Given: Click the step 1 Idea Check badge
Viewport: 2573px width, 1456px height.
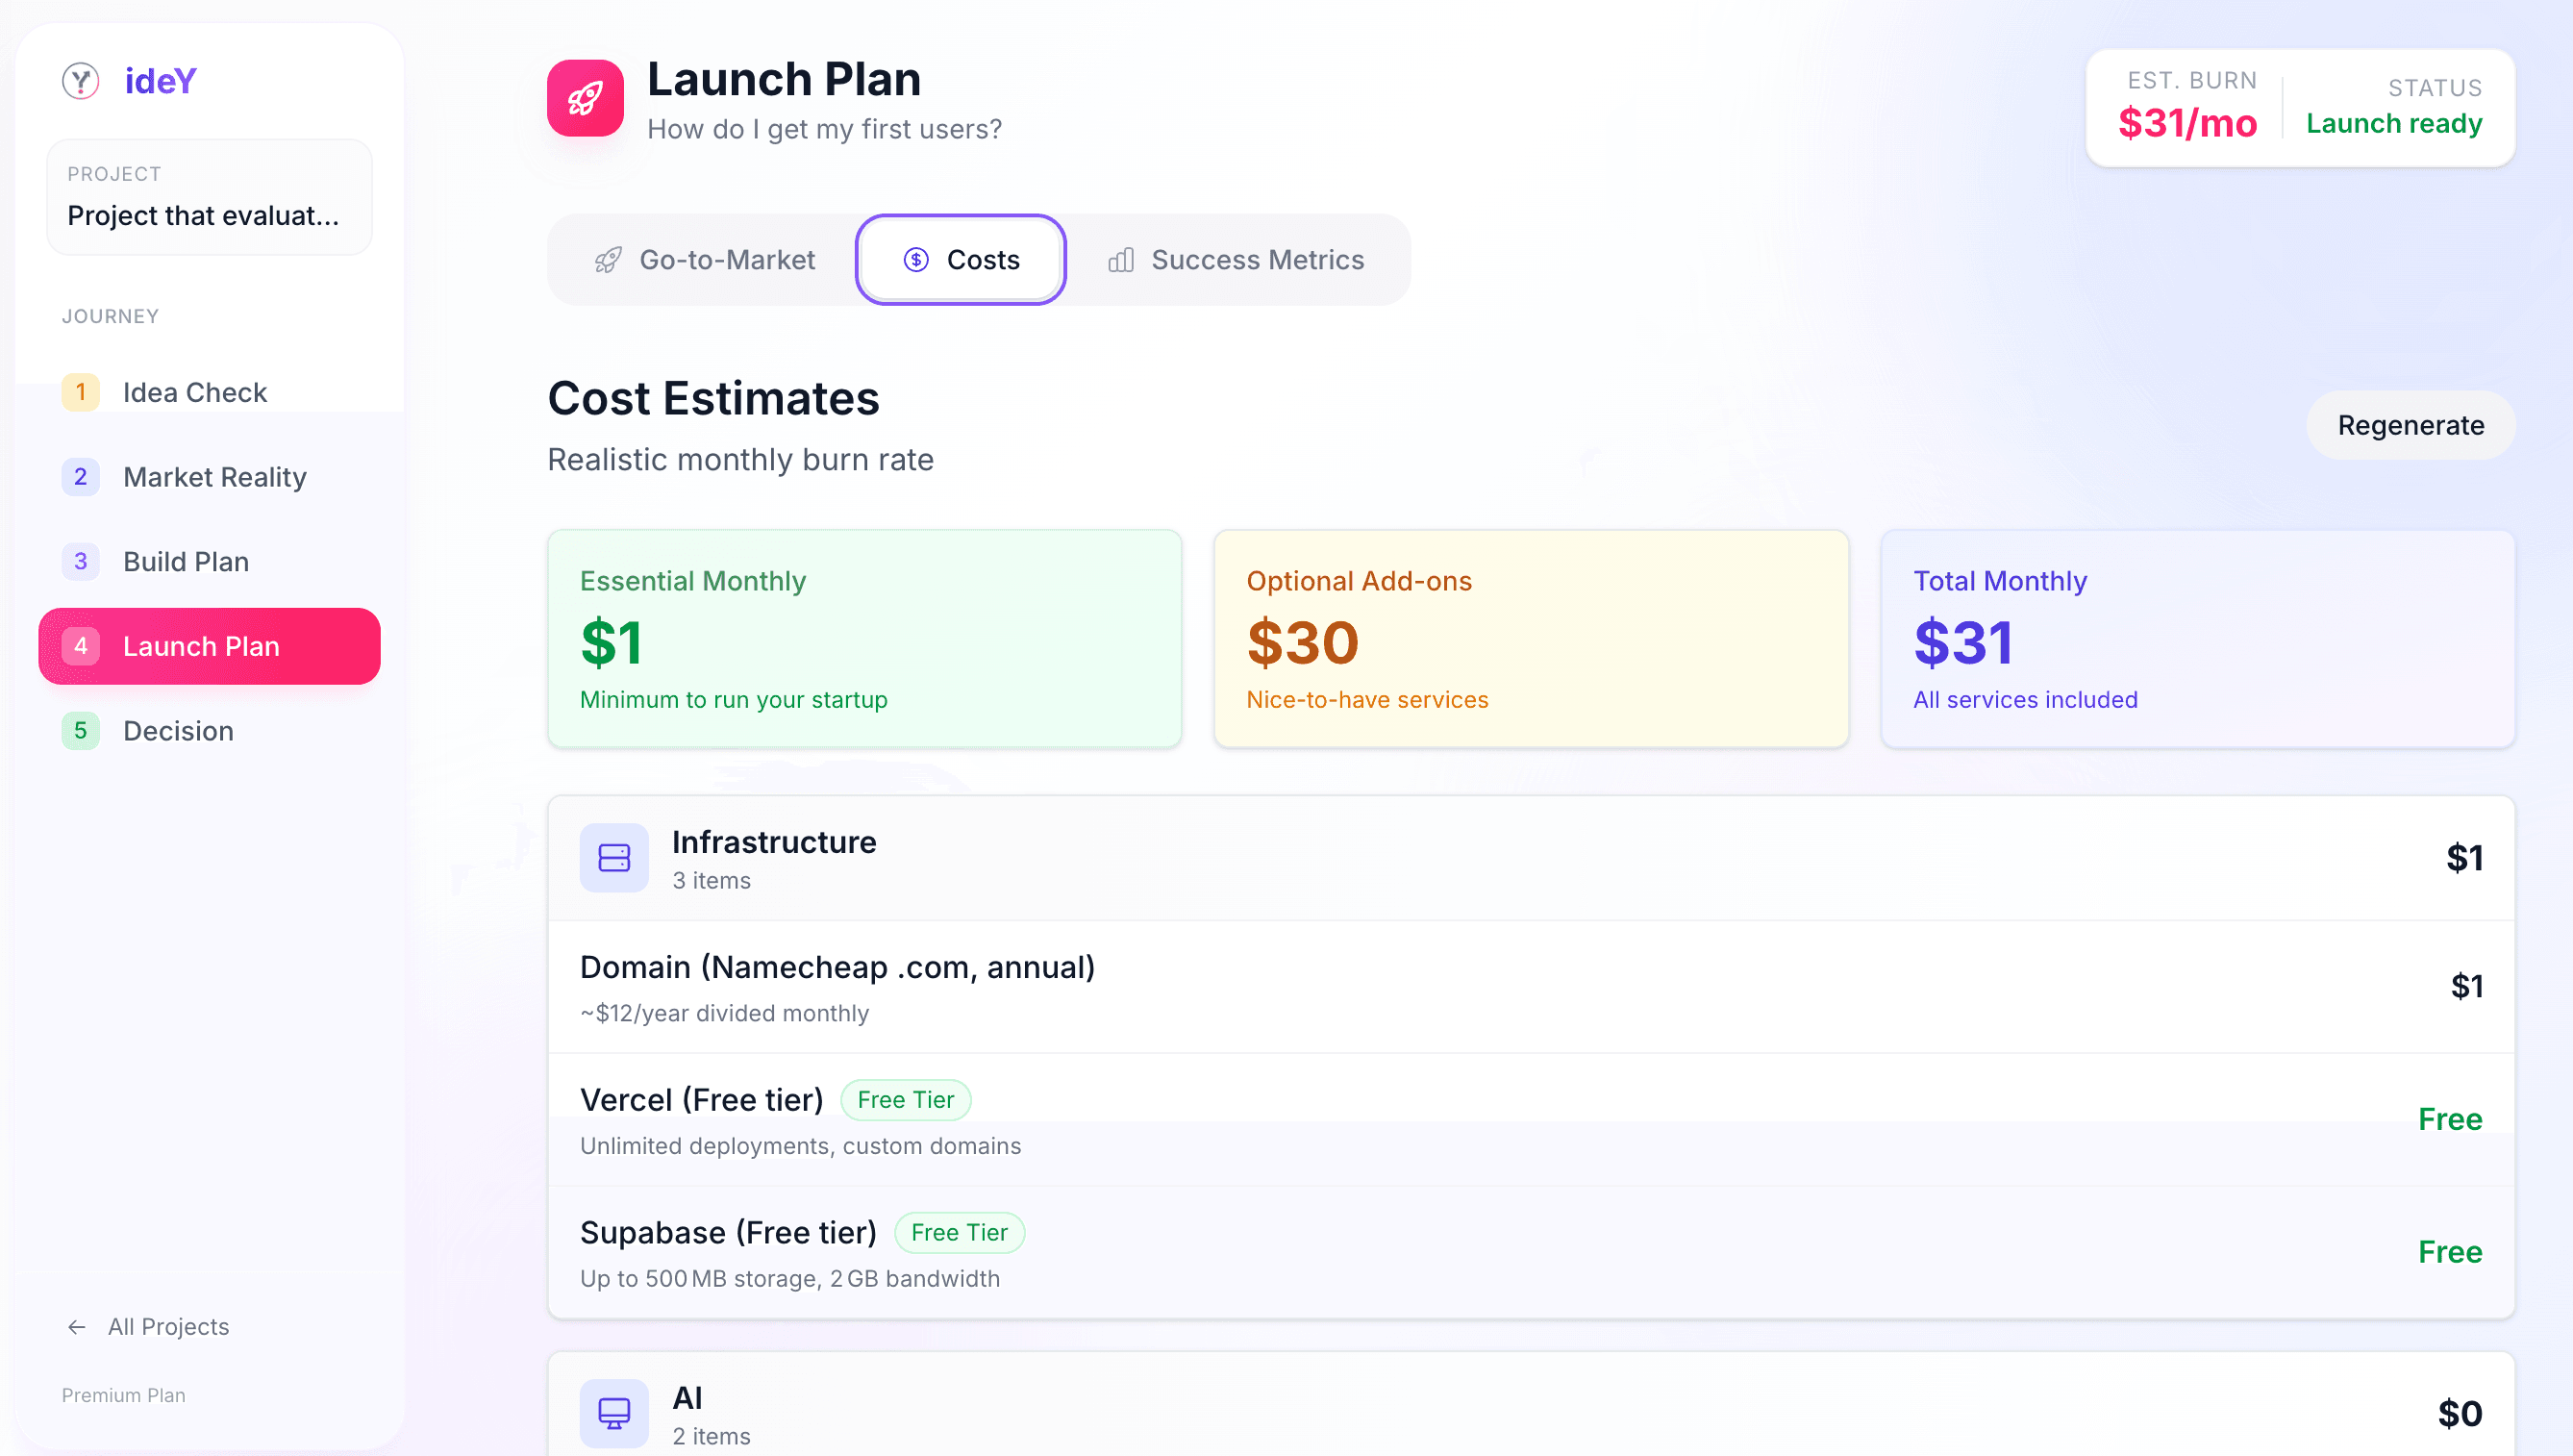Looking at the screenshot, I should pyautogui.click(x=81, y=392).
